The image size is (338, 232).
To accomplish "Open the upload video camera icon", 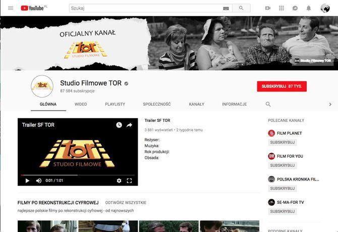I will [267, 8].
